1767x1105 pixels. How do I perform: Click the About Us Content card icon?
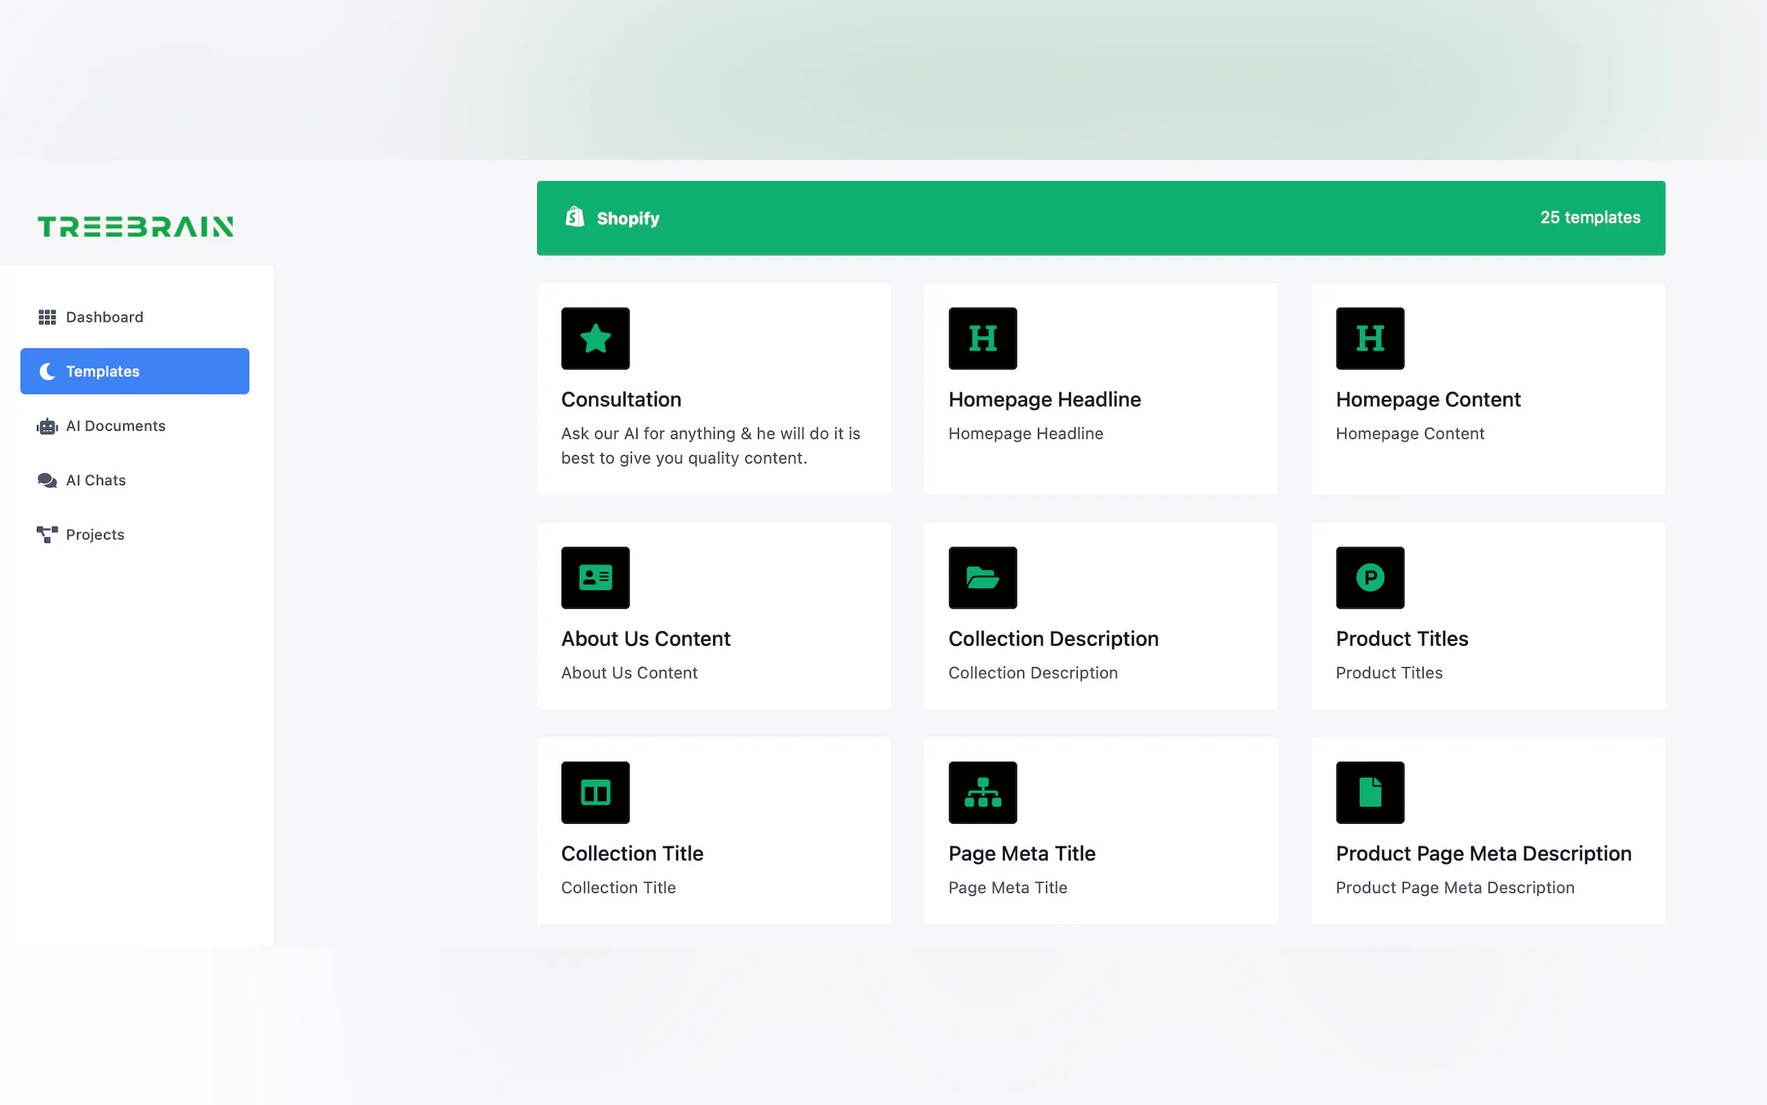point(595,578)
